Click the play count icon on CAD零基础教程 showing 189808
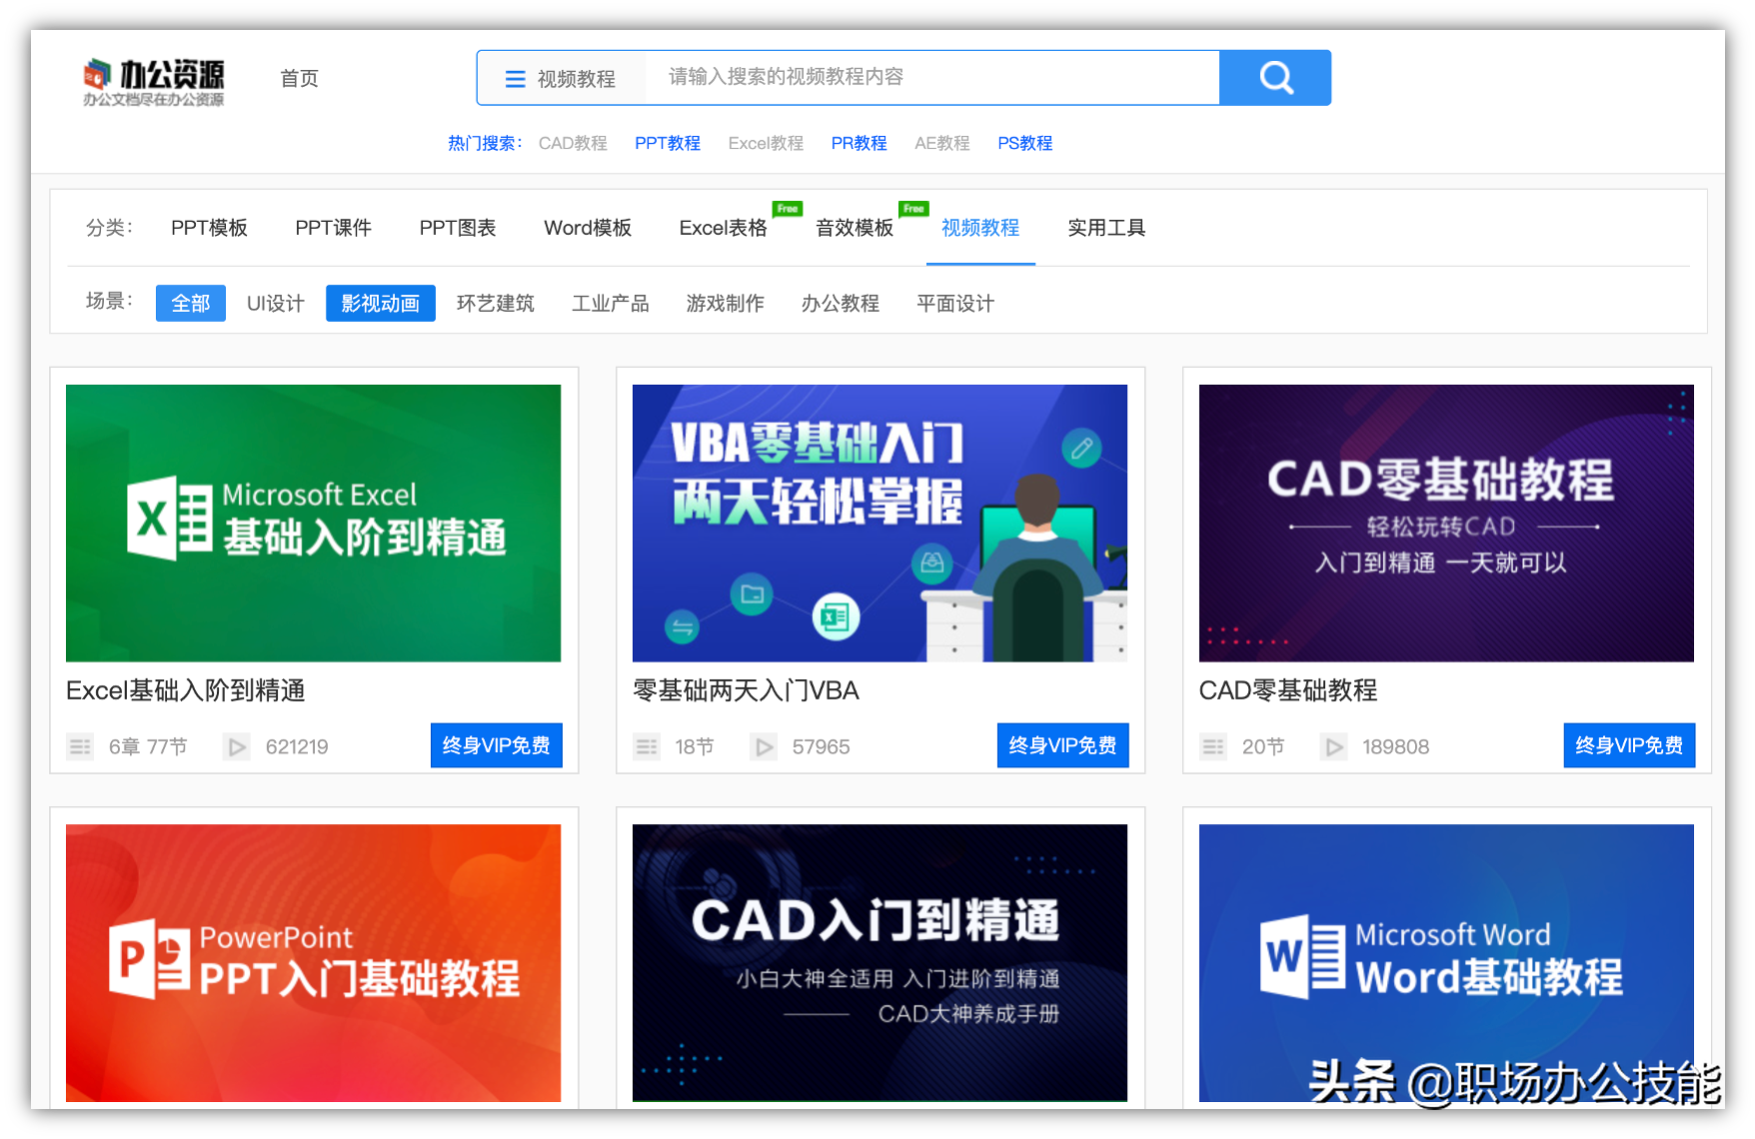This screenshot has height=1139, width=1755. click(1333, 746)
